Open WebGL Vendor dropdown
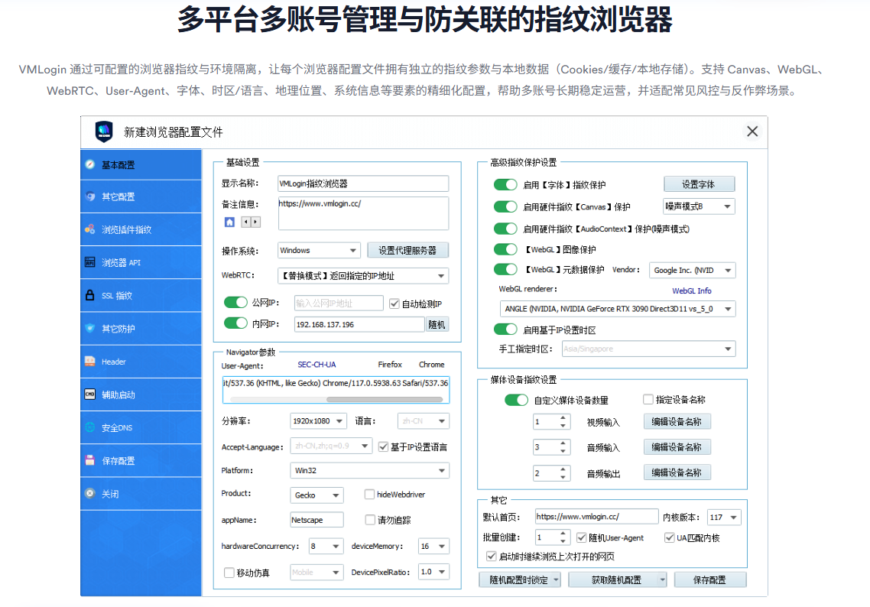The image size is (870, 607). click(x=693, y=270)
